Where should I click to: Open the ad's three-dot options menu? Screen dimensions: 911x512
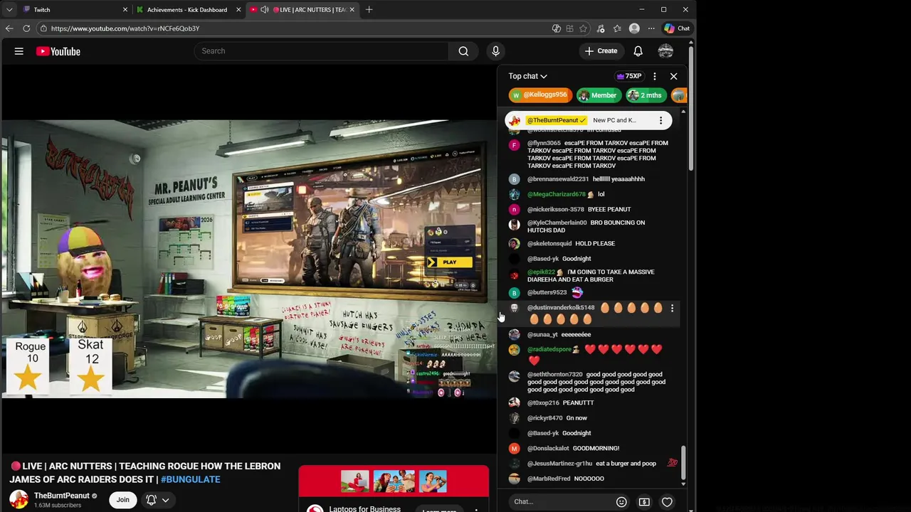[476, 509]
